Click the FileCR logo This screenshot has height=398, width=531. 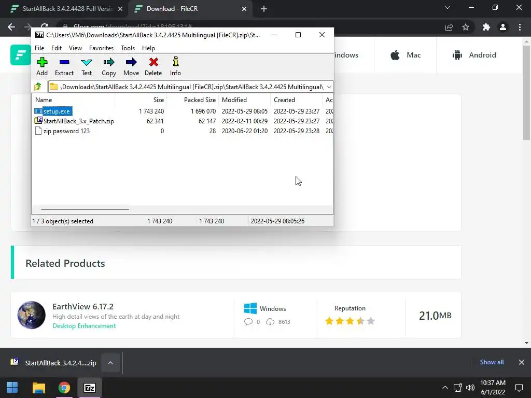click(20, 55)
